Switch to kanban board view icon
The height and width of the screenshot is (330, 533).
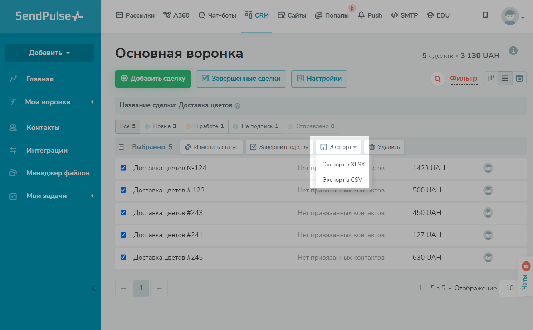point(491,79)
